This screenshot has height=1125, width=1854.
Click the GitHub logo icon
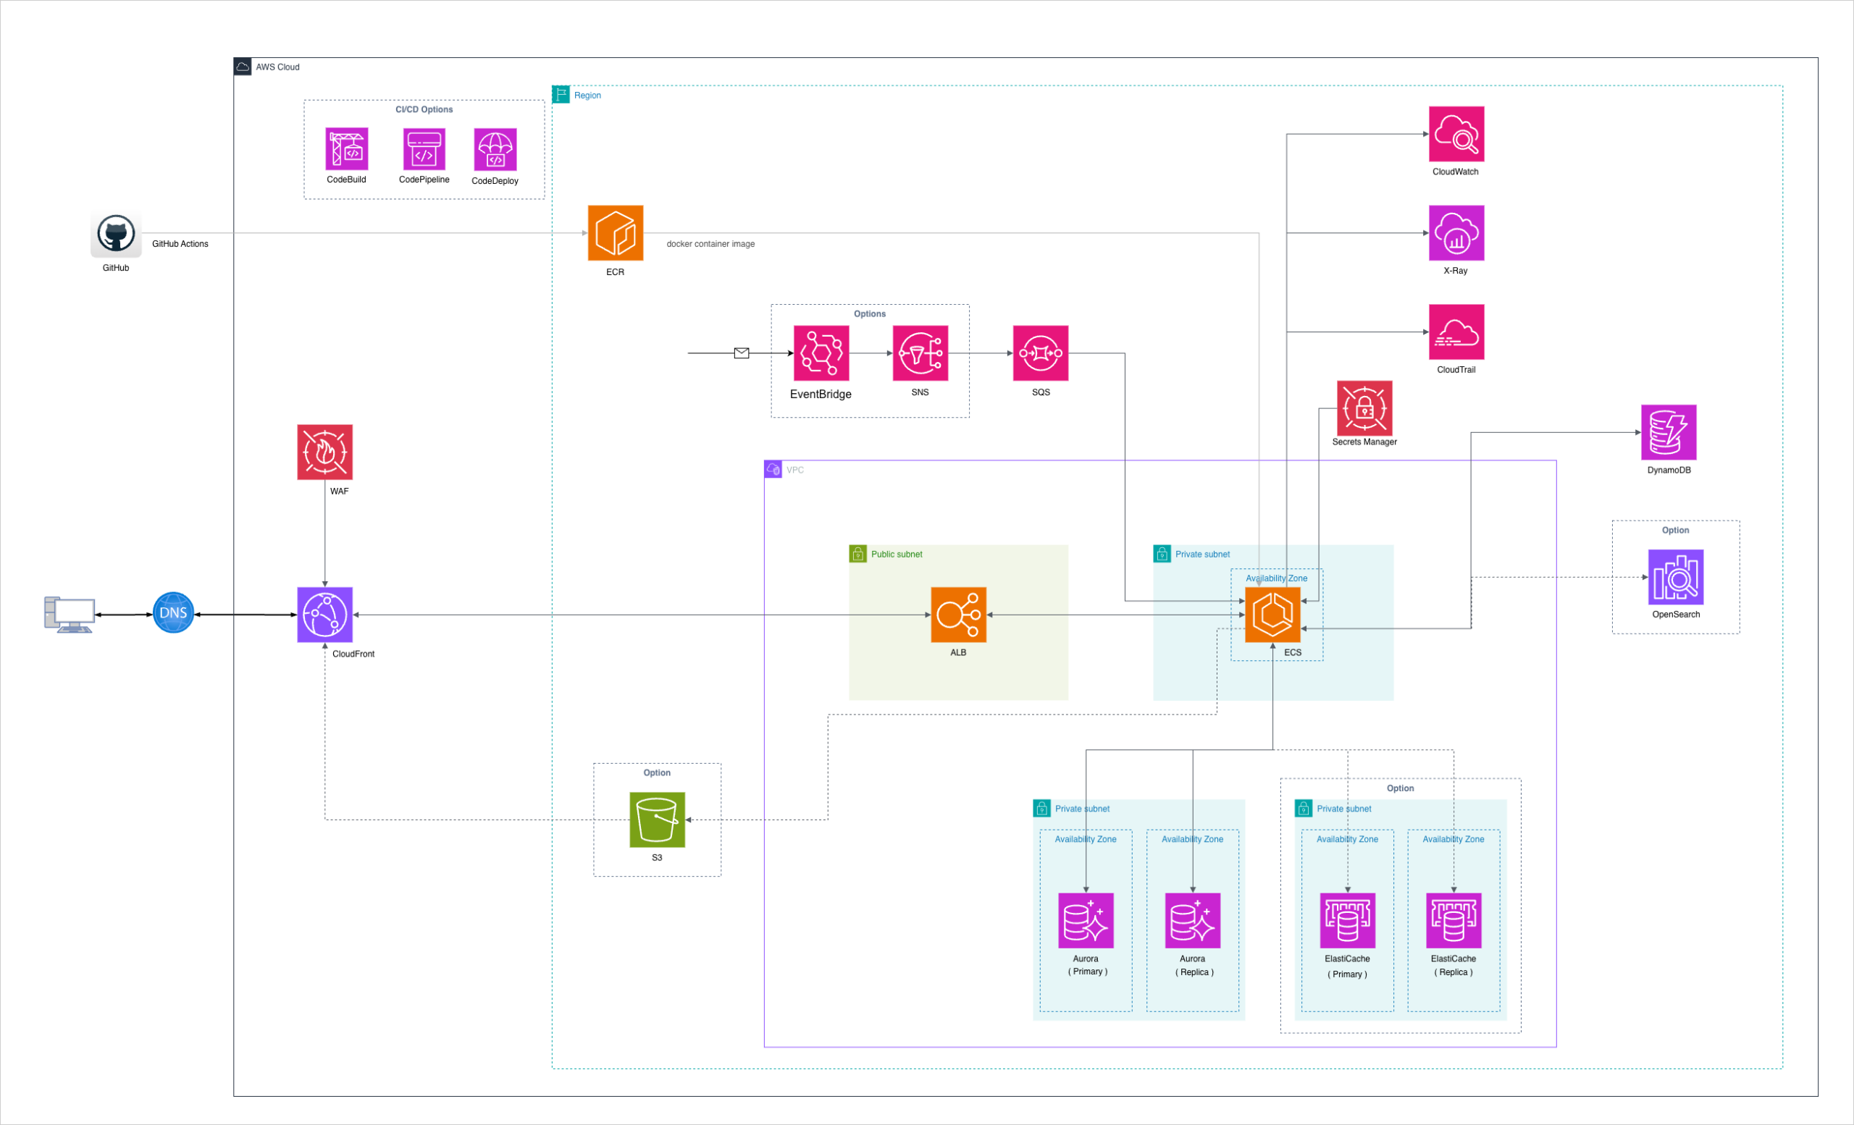[x=116, y=234]
